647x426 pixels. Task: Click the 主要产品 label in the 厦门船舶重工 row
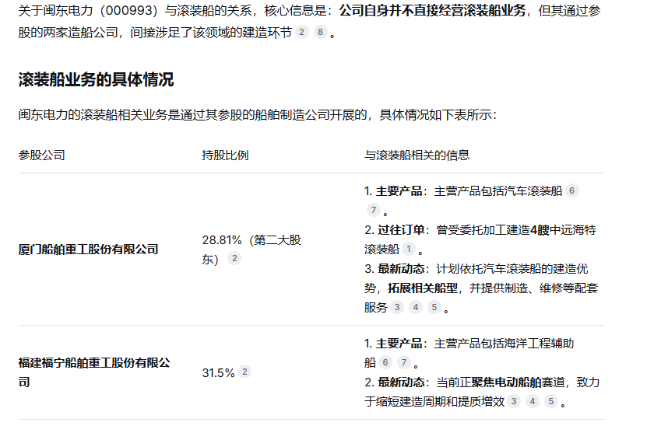coord(399,191)
